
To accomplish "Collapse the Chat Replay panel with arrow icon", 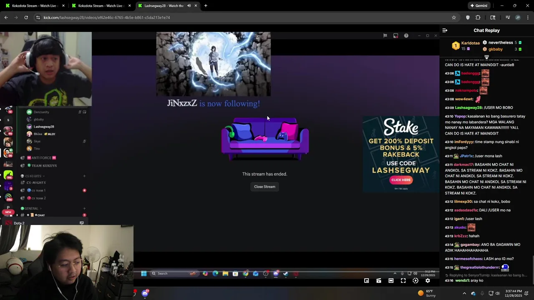I will click(x=445, y=30).
